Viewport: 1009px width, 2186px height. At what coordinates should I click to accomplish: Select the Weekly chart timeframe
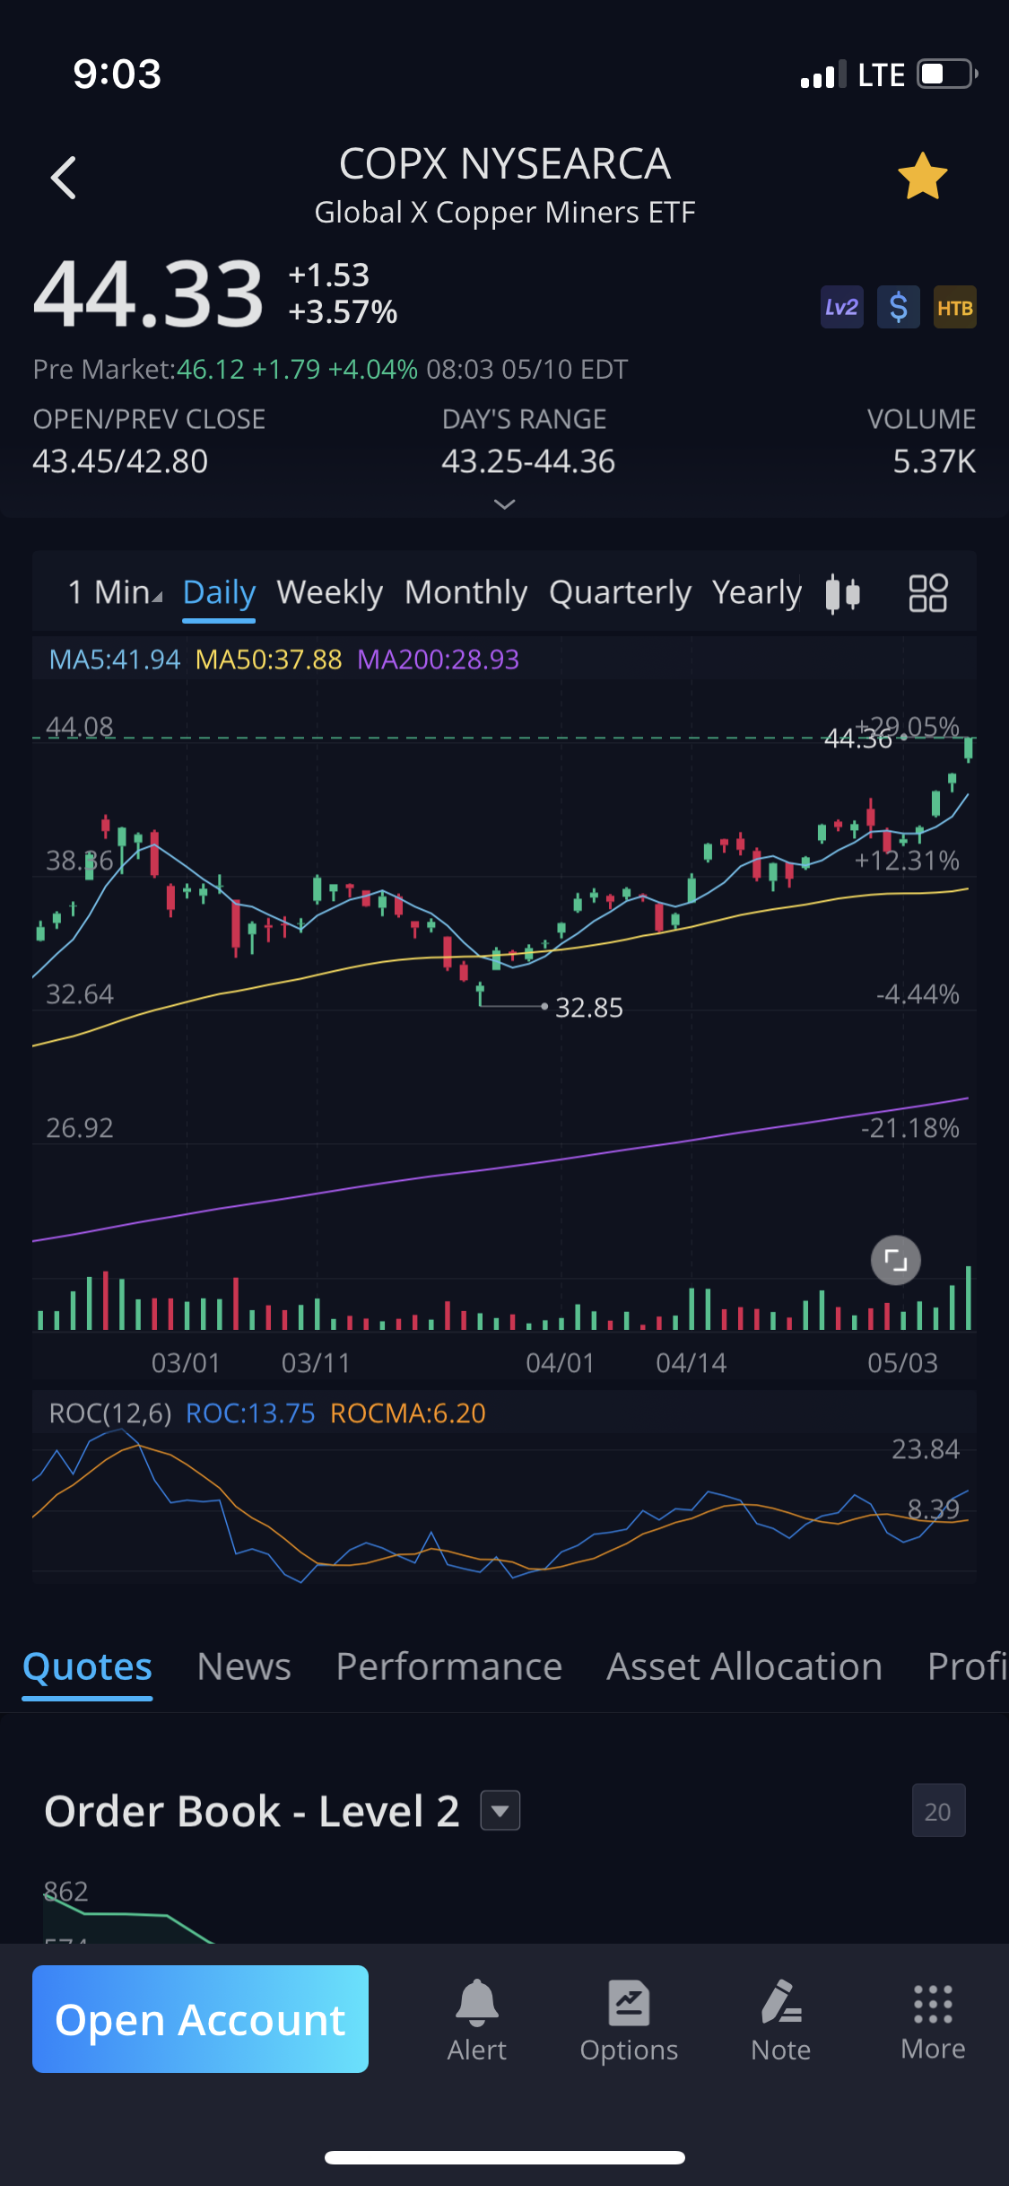pos(329,592)
